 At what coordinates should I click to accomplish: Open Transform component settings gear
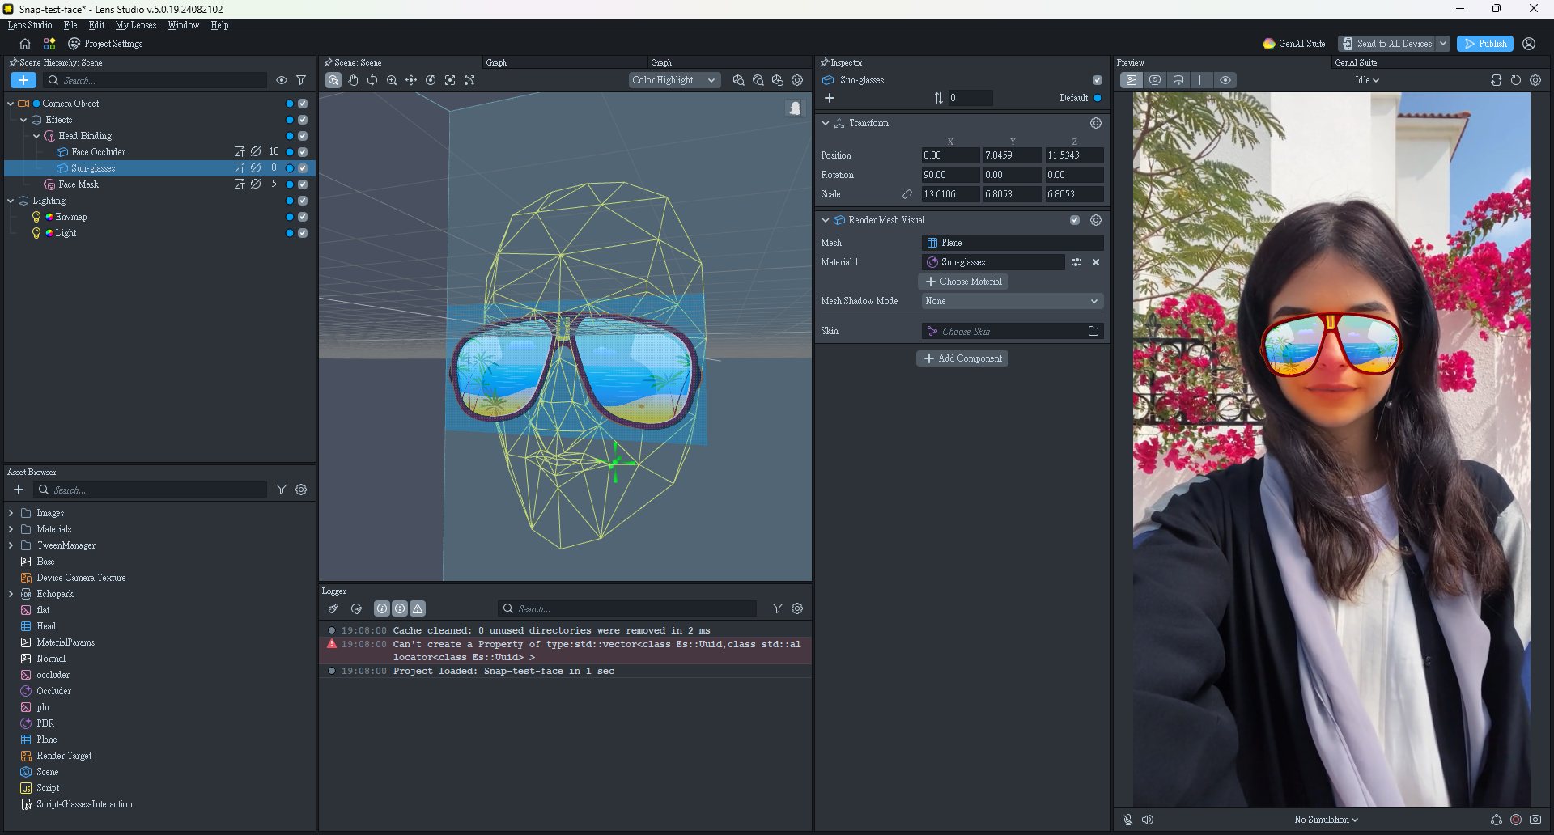pos(1096,123)
